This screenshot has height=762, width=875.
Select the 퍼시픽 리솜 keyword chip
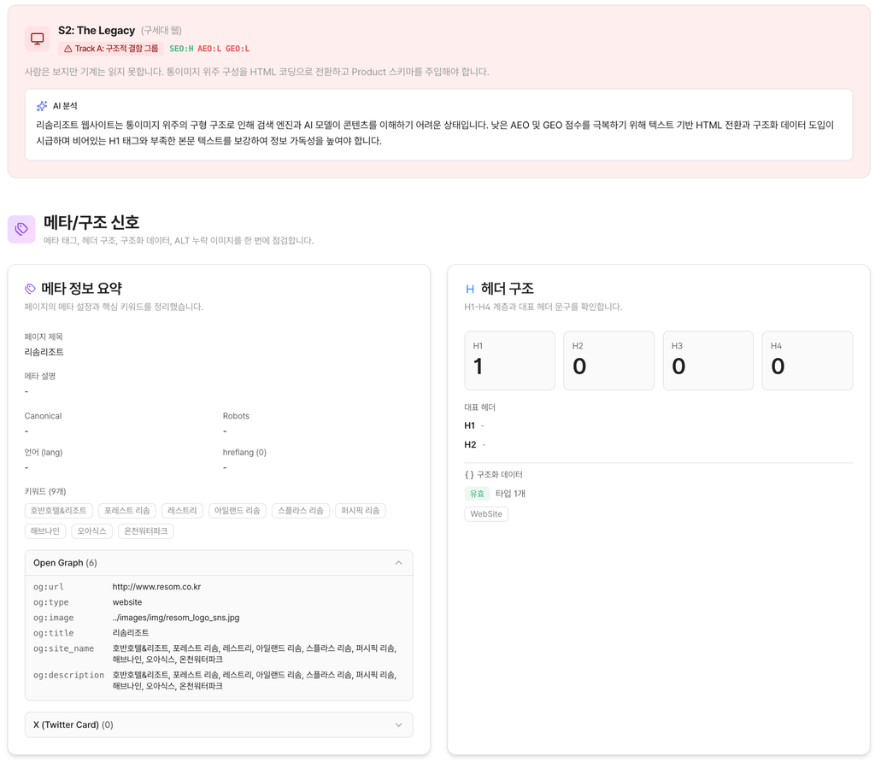(361, 510)
